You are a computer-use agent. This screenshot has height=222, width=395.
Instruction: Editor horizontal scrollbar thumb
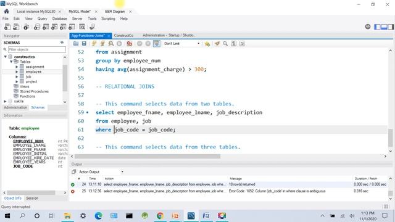point(148,156)
